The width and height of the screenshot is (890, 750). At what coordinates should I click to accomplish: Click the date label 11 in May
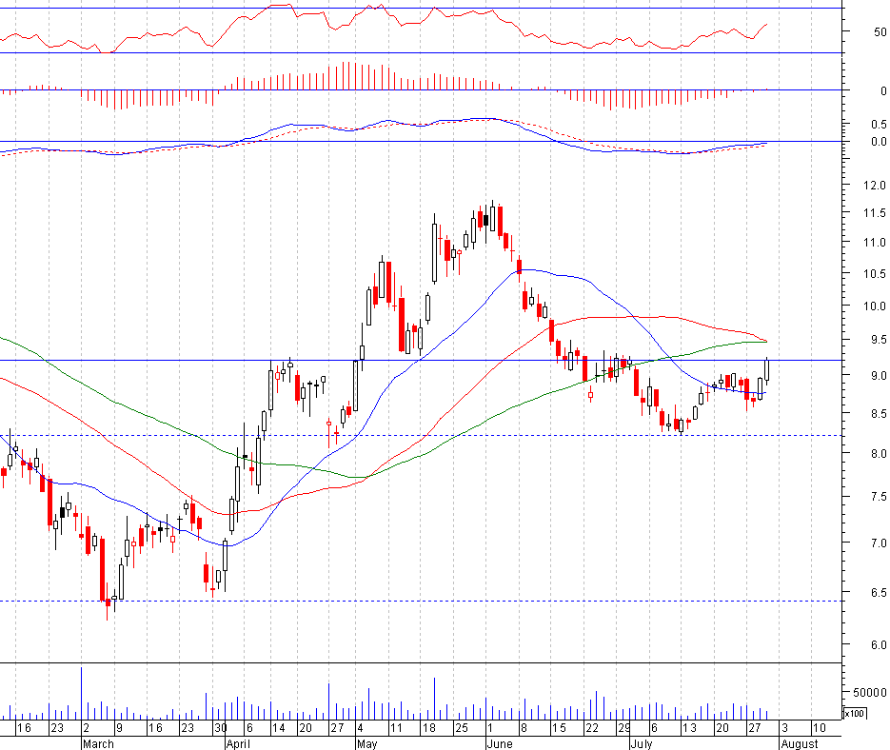click(x=396, y=728)
